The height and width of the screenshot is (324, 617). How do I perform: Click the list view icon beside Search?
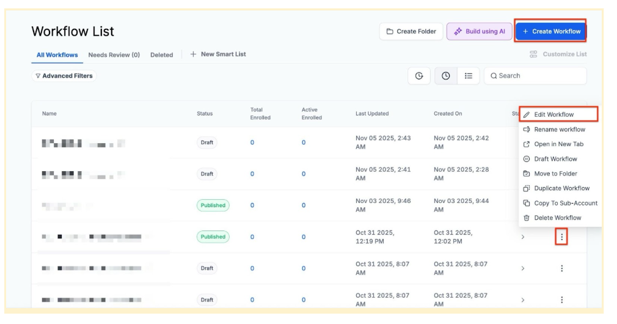point(469,76)
